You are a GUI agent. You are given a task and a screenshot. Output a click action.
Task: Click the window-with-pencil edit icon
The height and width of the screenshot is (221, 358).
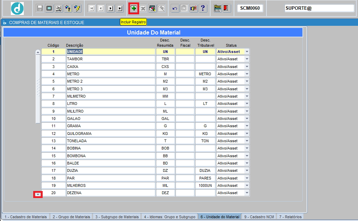pos(152,8)
